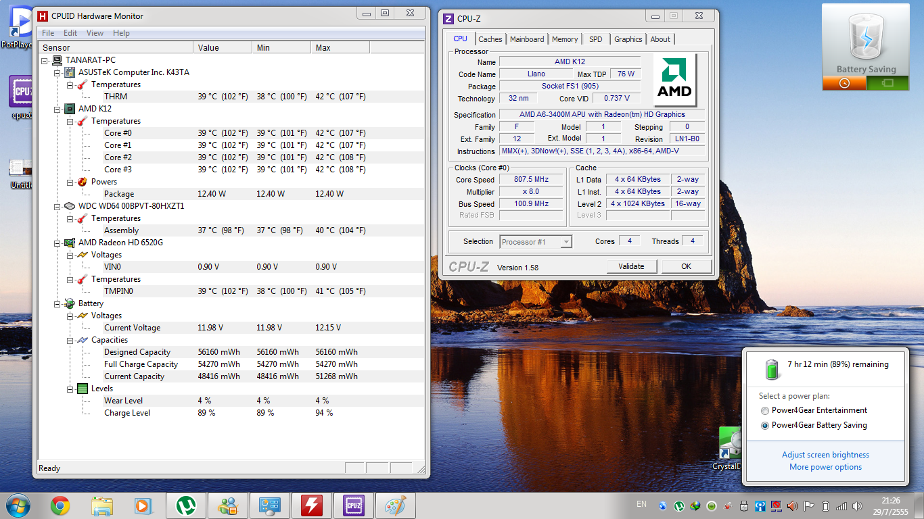The height and width of the screenshot is (519, 924).
Task: Open the View menu in HWMonitor
Action: 95,33
